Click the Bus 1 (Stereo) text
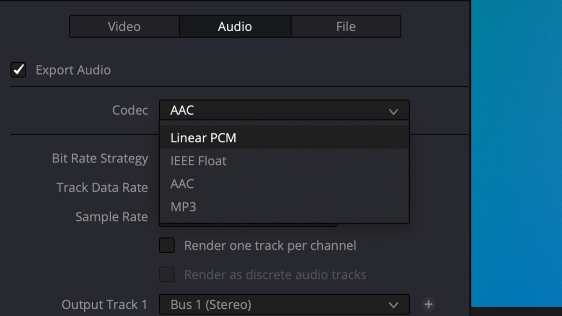562x316 pixels. click(211, 305)
